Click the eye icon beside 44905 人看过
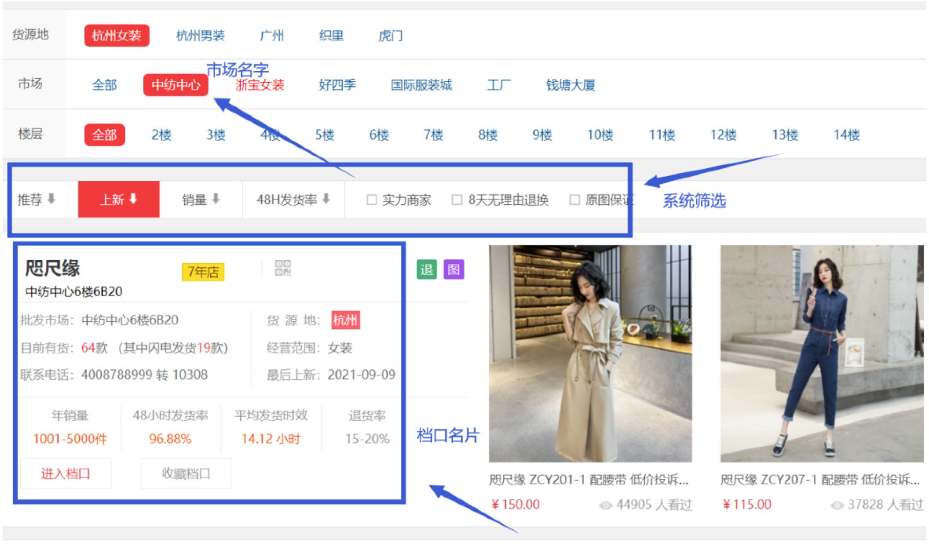929x546 pixels. tap(606, 506)
